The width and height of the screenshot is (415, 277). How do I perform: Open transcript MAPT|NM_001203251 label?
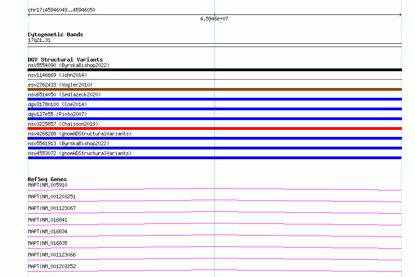[52, 196]
